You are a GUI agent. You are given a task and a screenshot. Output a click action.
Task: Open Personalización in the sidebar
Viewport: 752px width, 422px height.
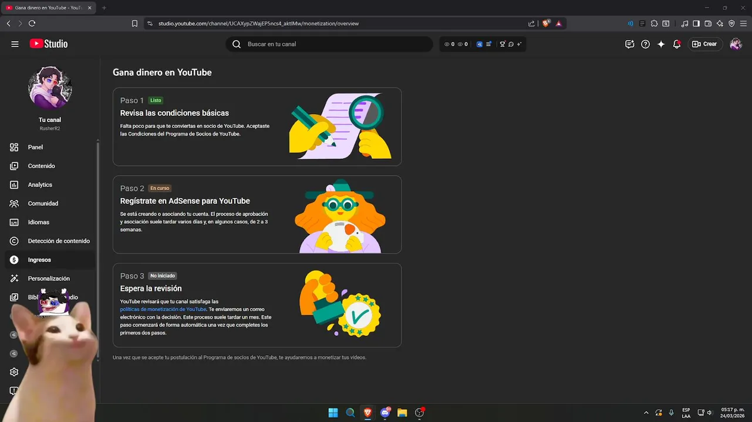[50, 278]
